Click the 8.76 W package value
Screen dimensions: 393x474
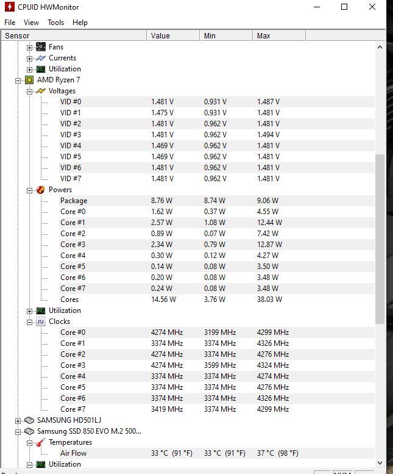(x=162, y=201)
